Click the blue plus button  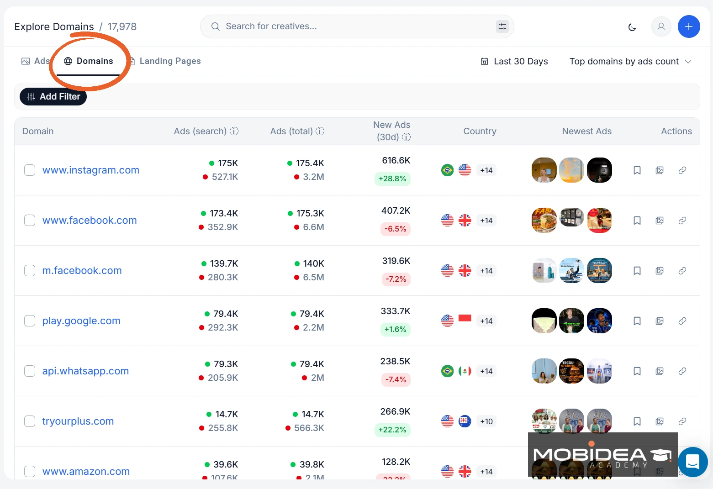(x=689, y=26)
